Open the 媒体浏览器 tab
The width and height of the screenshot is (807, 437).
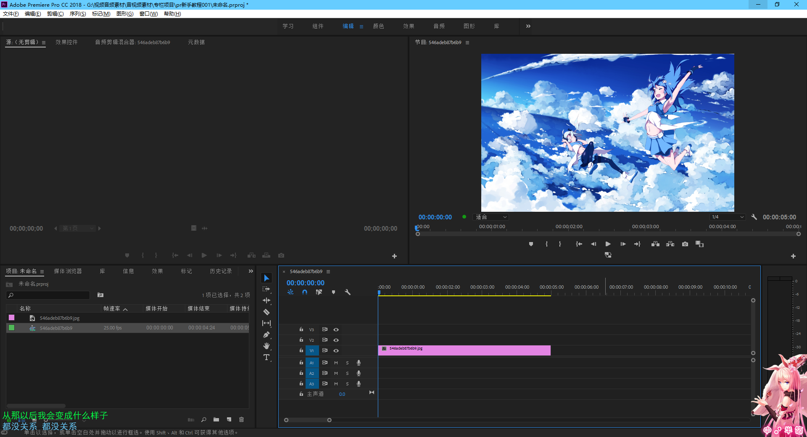click(68, 271)
